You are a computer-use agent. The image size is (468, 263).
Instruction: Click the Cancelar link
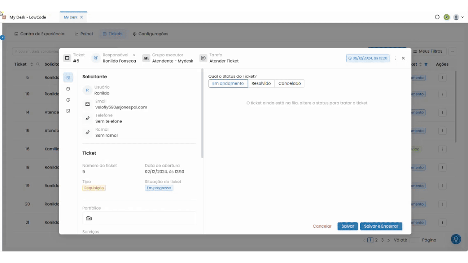click(322, 226)
